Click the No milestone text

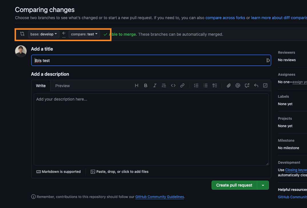288,148
